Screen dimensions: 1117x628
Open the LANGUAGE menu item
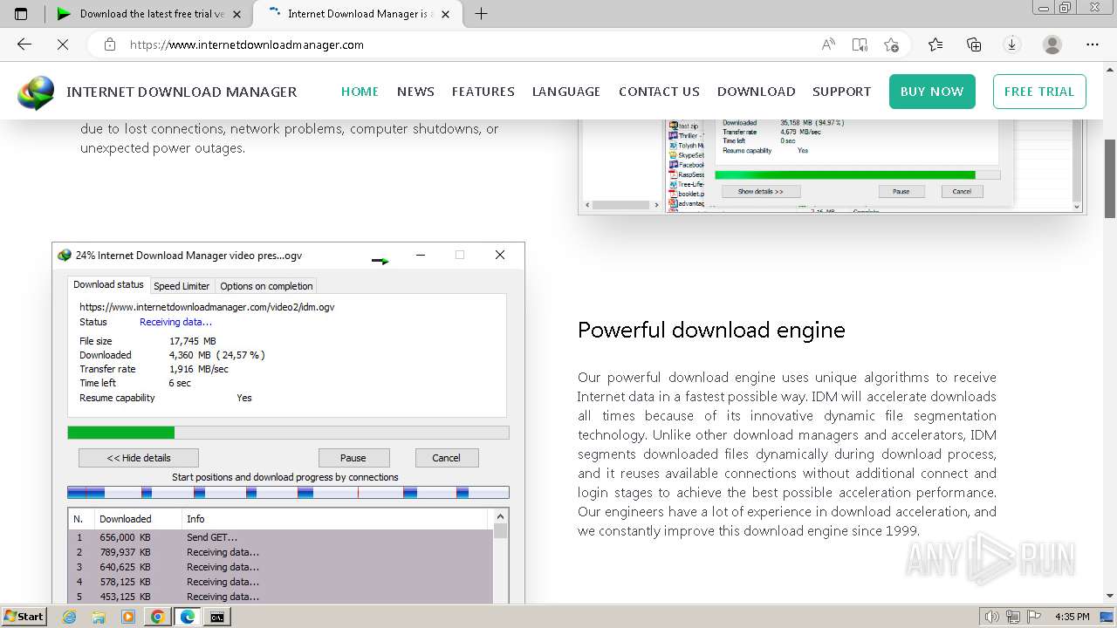click(566, 92)
